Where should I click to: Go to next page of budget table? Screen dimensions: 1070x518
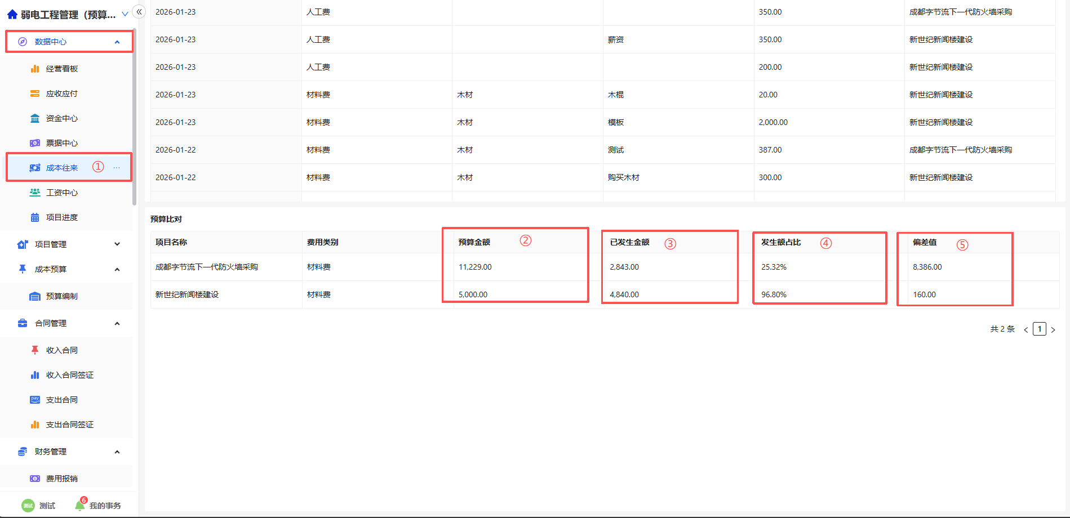1053,329
